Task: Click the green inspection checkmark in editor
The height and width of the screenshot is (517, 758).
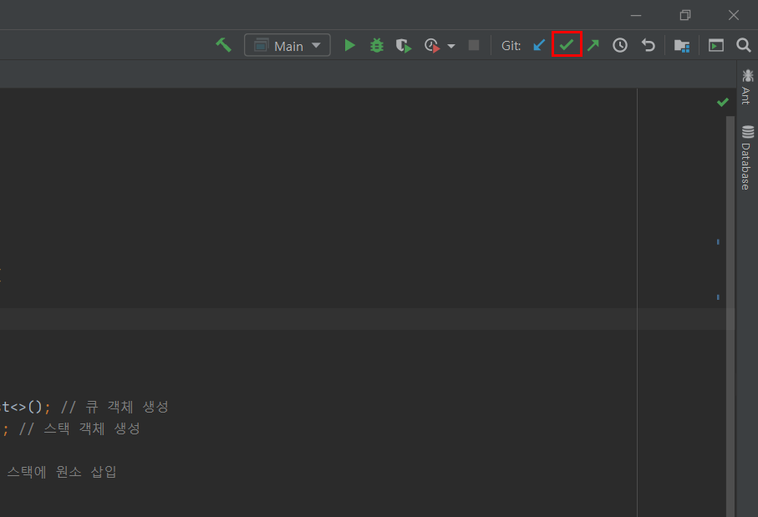Action: (x=723, y=102)
